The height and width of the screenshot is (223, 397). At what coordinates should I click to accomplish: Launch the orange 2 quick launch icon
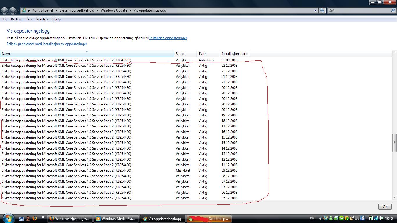(28, 219)
